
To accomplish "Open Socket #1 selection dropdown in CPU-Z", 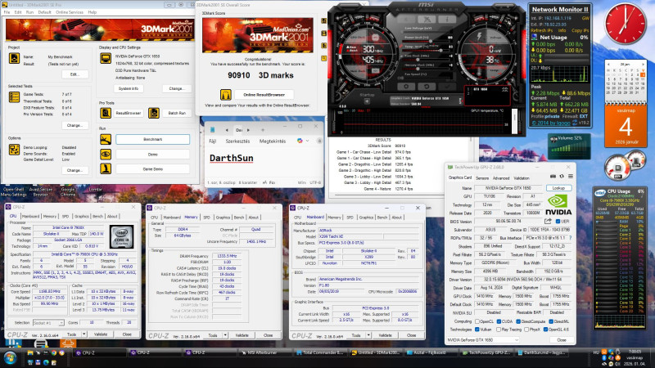I will tap(48, 323).
